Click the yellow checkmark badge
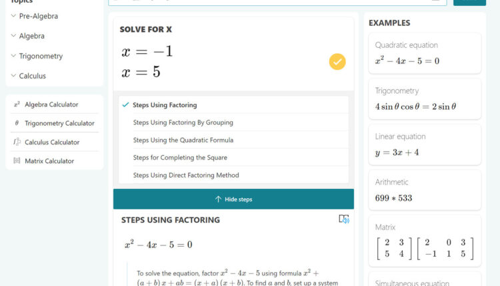 [337, 62]
